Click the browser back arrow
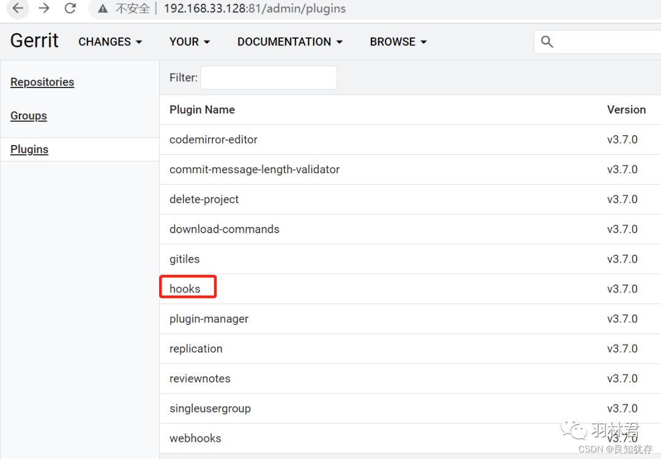661x459 pixels. (x=18, y=9)
